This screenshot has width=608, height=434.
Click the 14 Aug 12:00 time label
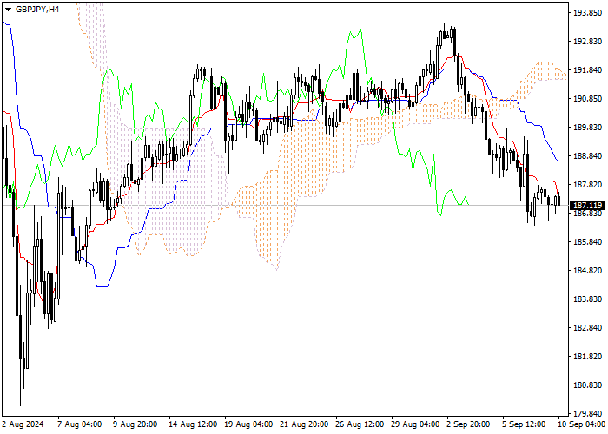tap(193, 424)
